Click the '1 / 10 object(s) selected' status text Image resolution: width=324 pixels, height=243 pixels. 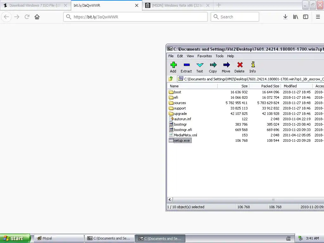click(186, 207)
